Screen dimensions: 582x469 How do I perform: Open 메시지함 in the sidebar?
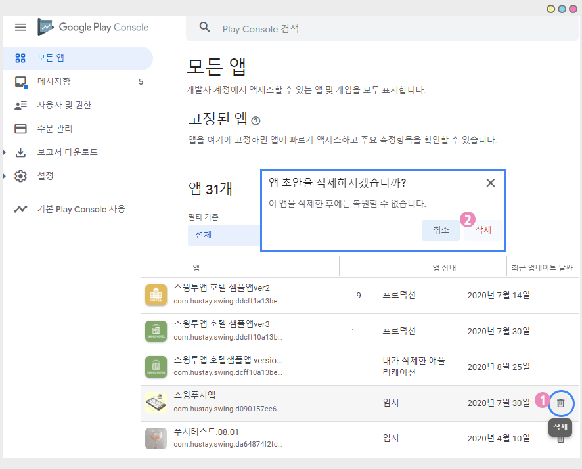click(54, 81)
